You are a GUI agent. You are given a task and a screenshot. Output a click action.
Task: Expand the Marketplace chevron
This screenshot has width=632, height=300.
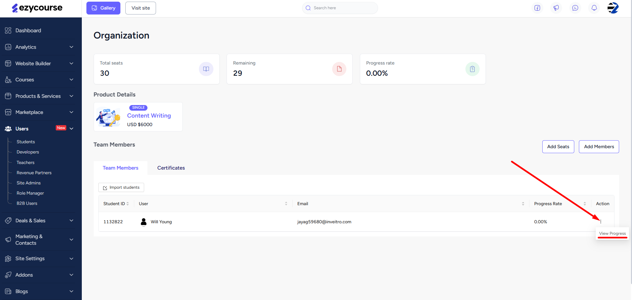[72, 112]
